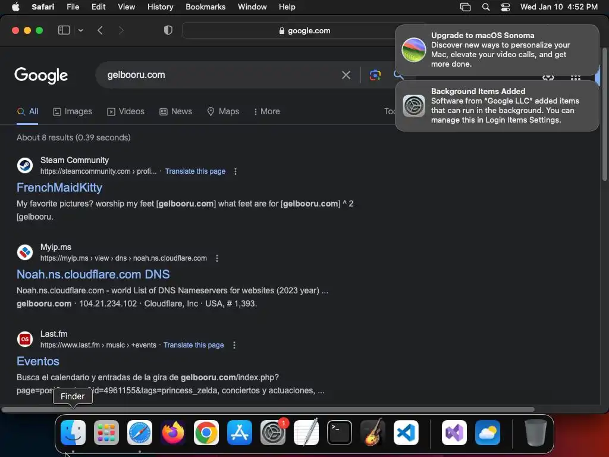Go back in Safari
This screenshot has height=457, width=609.
coord(100,30)
